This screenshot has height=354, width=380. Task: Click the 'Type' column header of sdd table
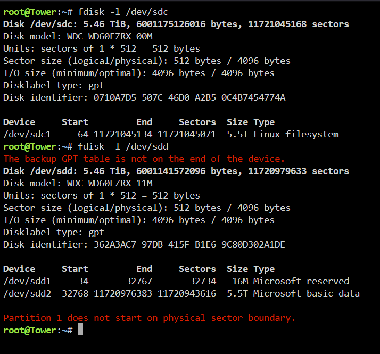click(x=264, y=269)
